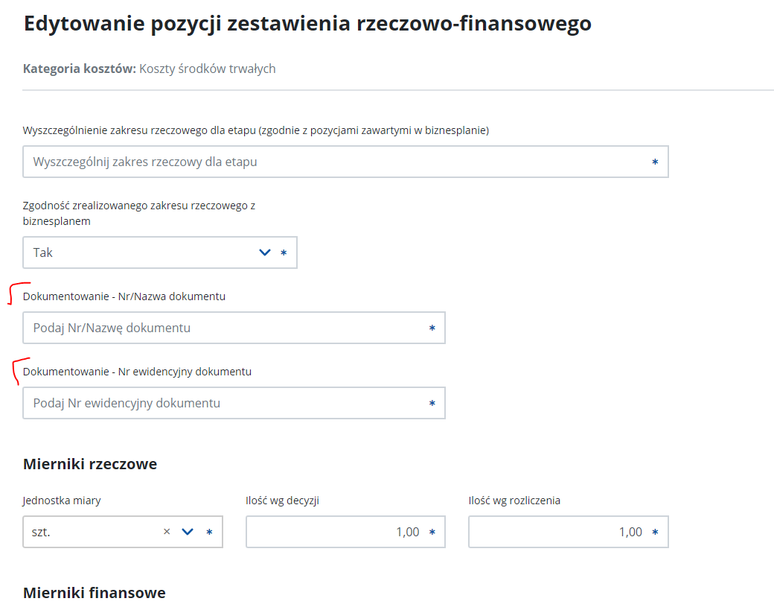Click the asterisk in the Nr/Nazwę dokumentu field
The width and height of the screenshot is (774, 610).
[x=432, y=328]
